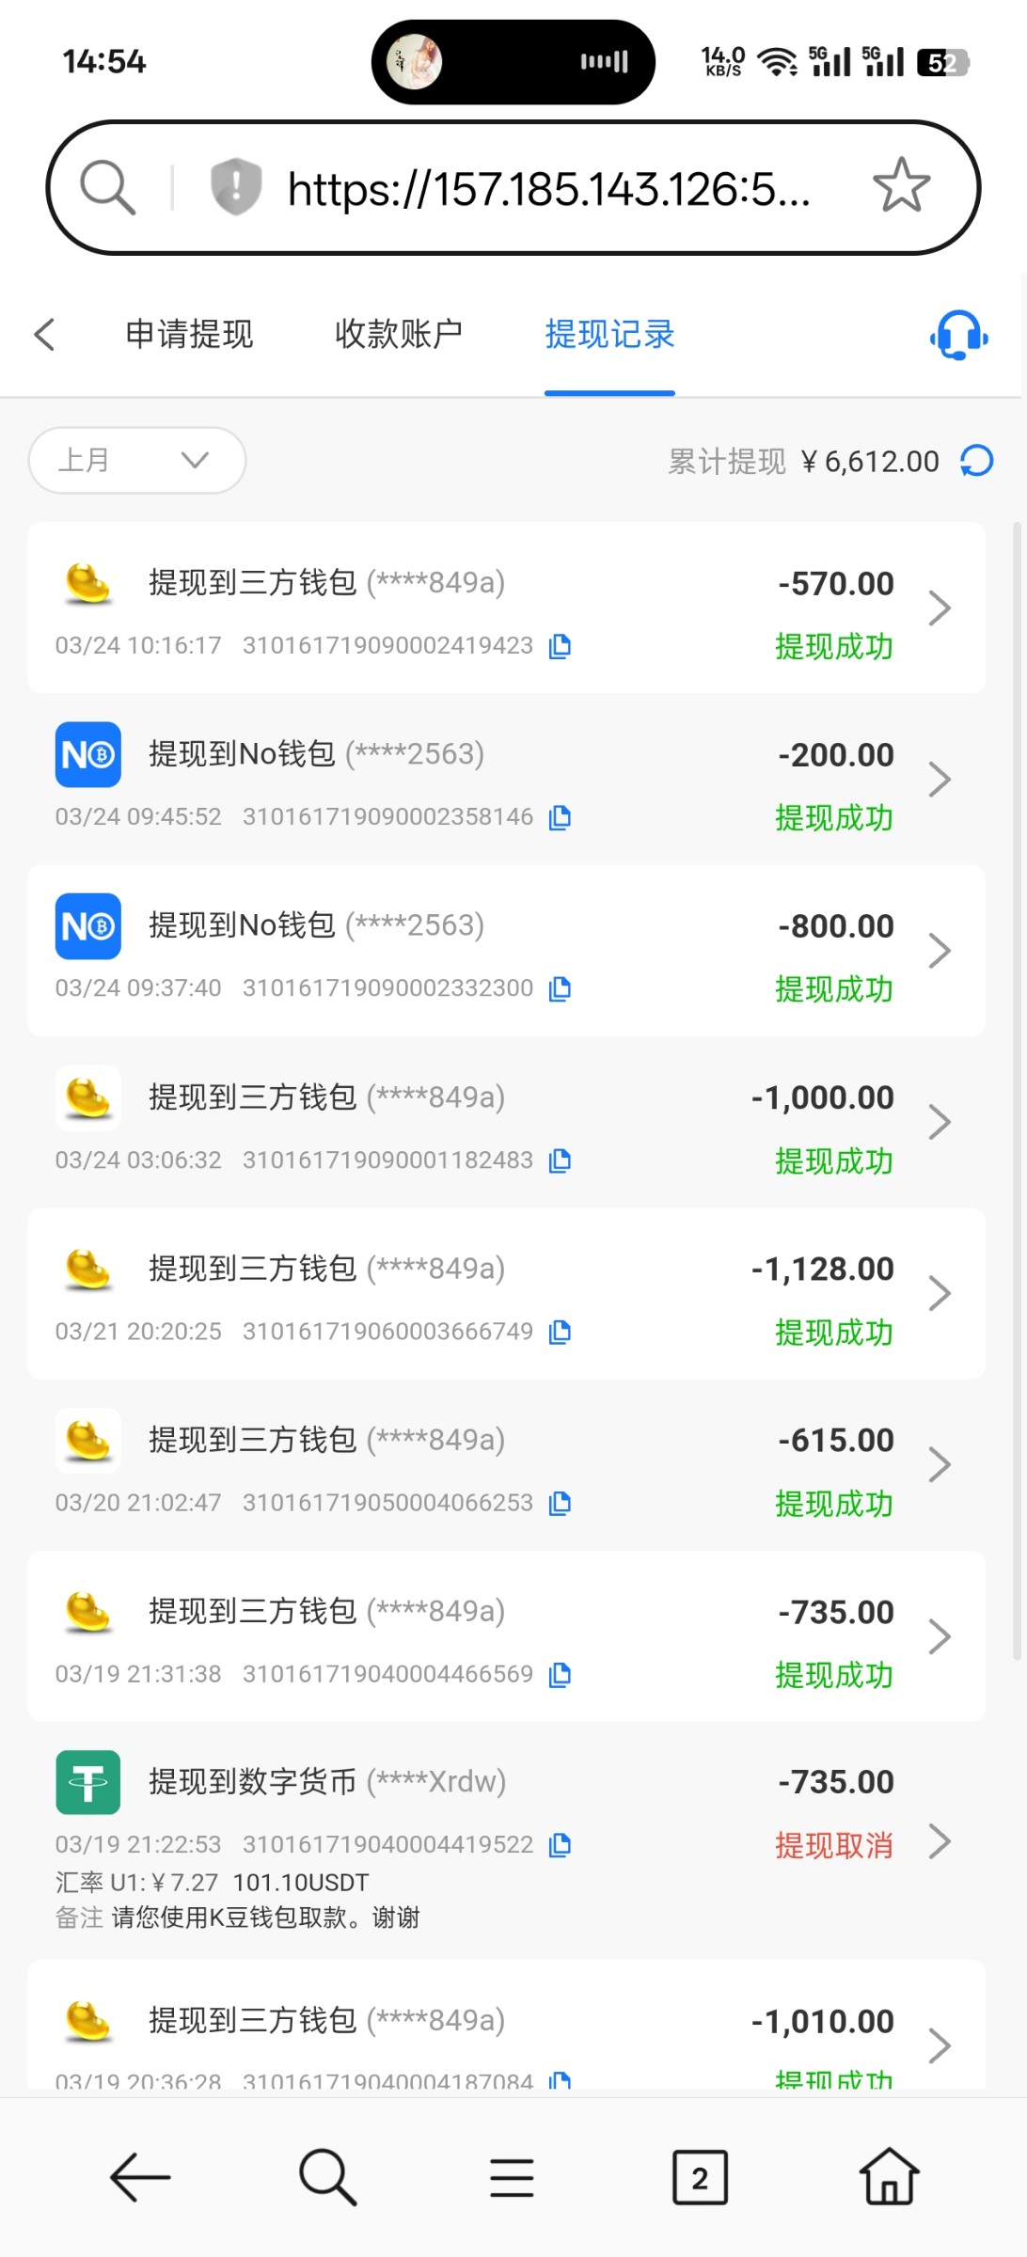Copy order number ending in 2419423
1027x2257 pixels.
click(560, 646)
